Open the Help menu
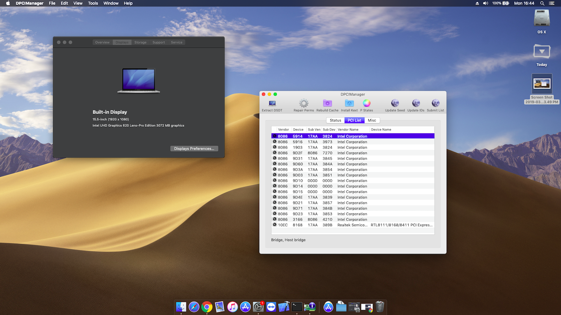This screenshot has height=315, width=561. coord(128,3)
